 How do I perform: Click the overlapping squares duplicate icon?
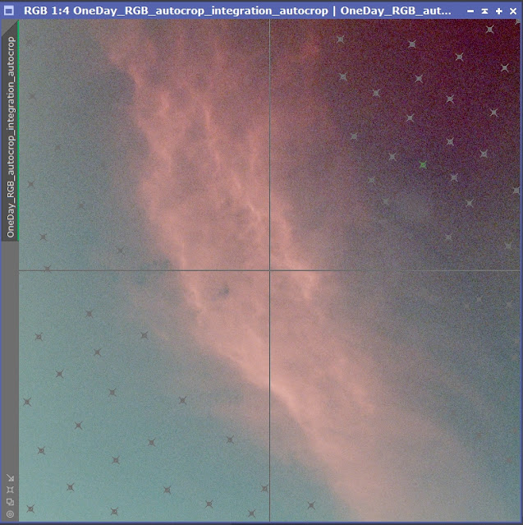pos(11,502)
